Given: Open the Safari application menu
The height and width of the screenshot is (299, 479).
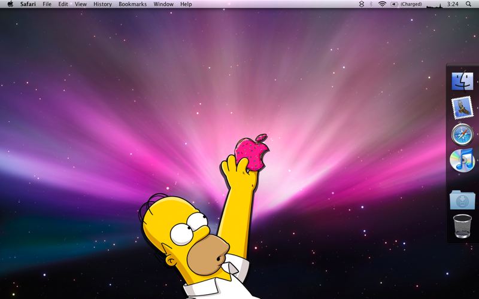Looking at the screenshot, I should tap(28, 4).
